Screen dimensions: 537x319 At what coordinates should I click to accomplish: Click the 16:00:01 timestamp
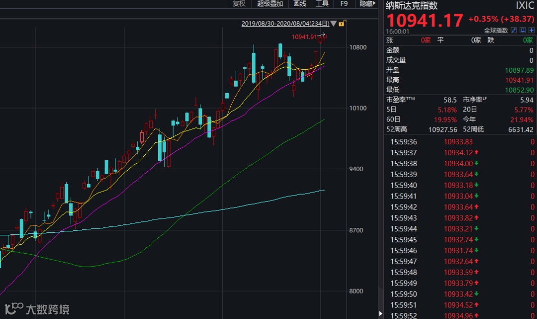397,31
